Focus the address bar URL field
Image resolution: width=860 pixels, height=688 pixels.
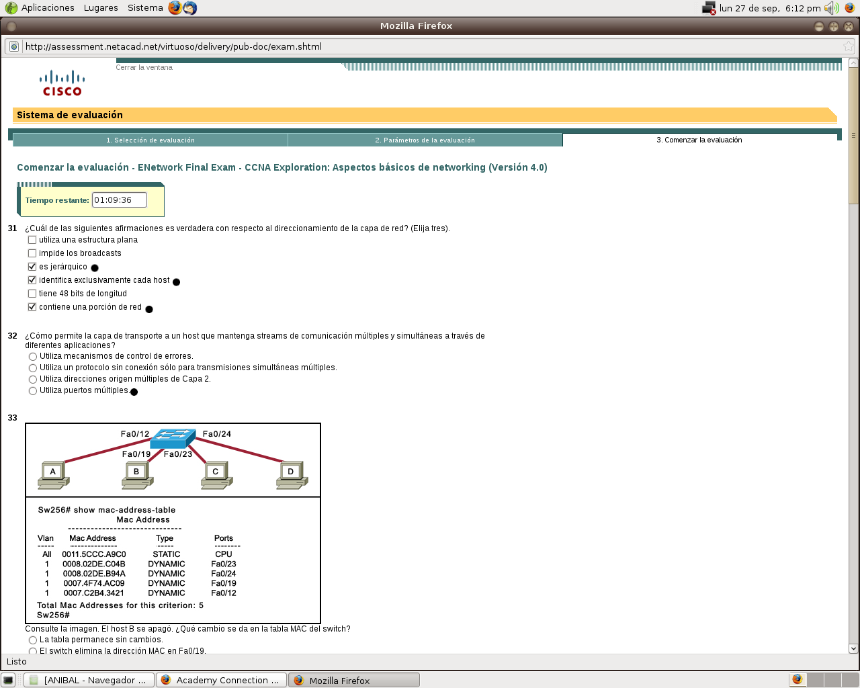(430, 46)
